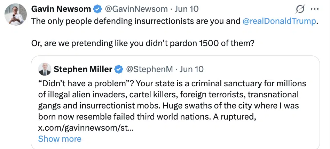Click the Gavin Newsom display name
Viewport: 330px width, 149px height.
[61, 9]
